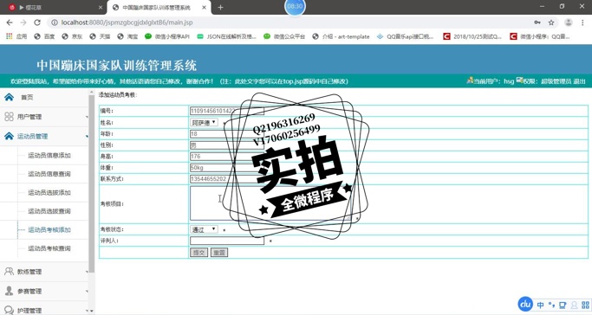The height and width of the screenshot is (315, 592).
Task: Open the Chrome profile avatar icon
Action: pyautogui.click(x=569, y=22)
